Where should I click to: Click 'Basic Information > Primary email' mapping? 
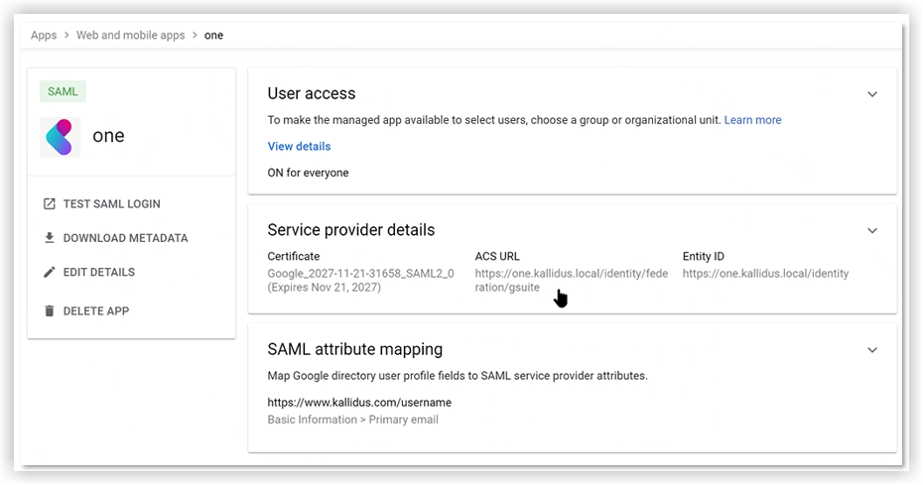click(x=352, y=420)
